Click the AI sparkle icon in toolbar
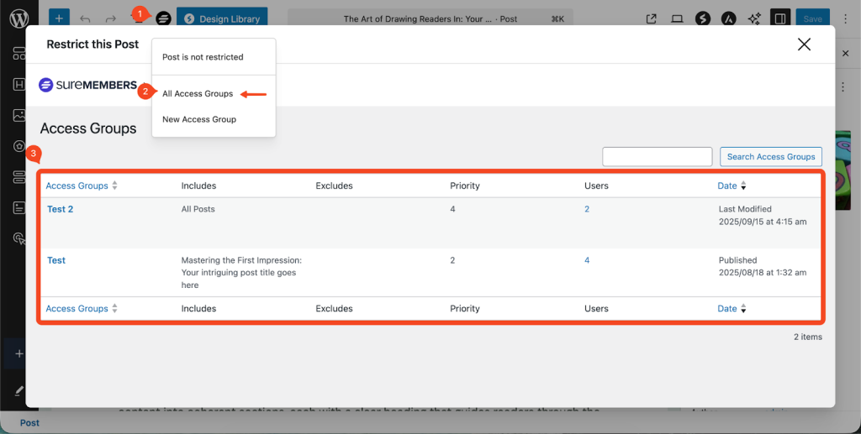The width and height of the screenshot is (861, 434). [x=753, y=18]
